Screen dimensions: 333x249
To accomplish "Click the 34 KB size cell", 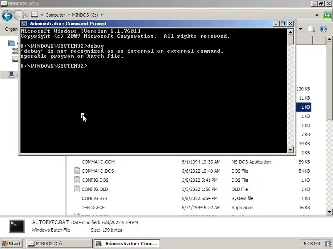I will [x=304, y=144].
